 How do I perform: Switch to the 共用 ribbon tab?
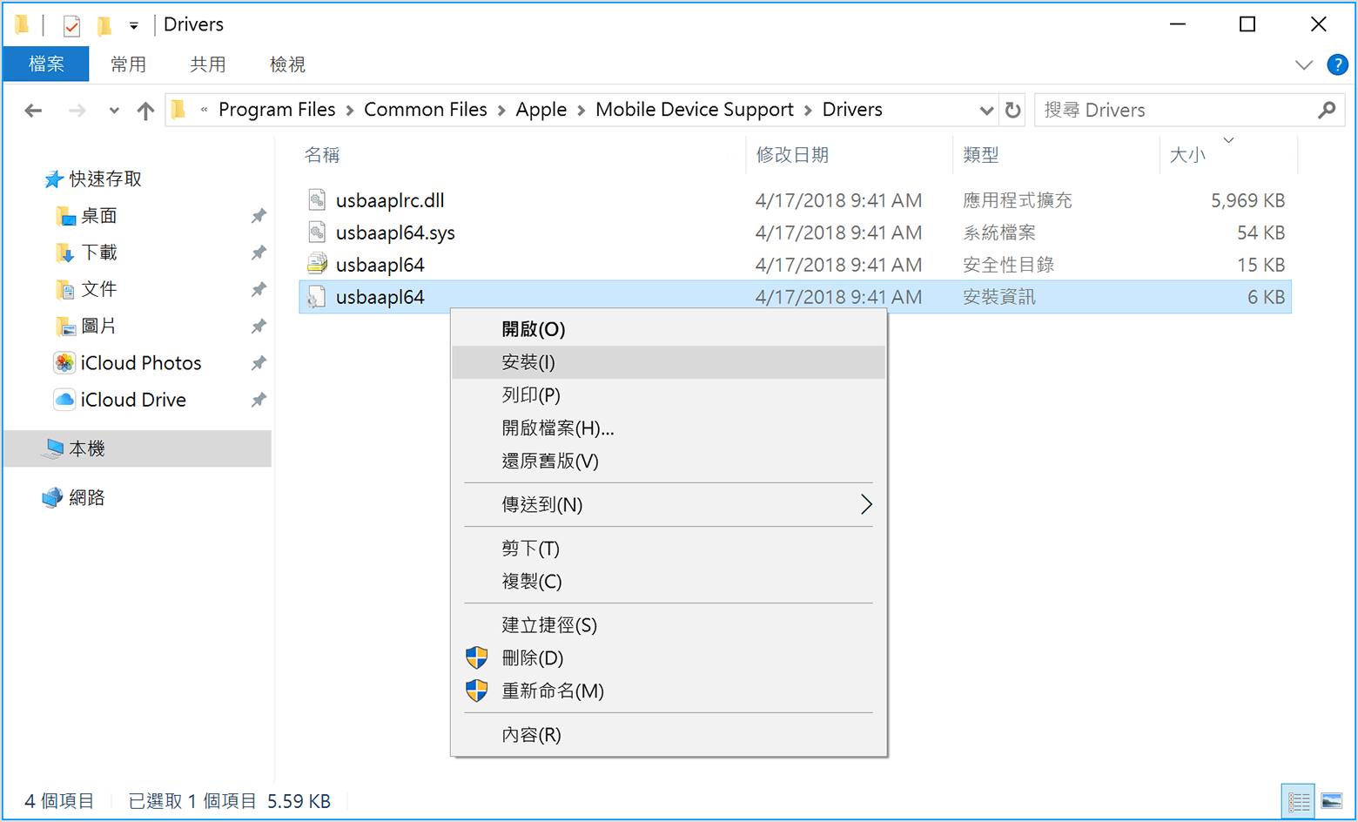point(208,64)
